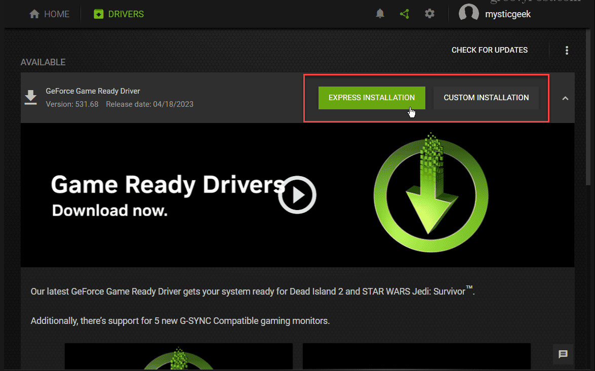Click CHECK FOR UPDATES
The image size is (595, 371).
pyautogui.click(x=489, y=50)
